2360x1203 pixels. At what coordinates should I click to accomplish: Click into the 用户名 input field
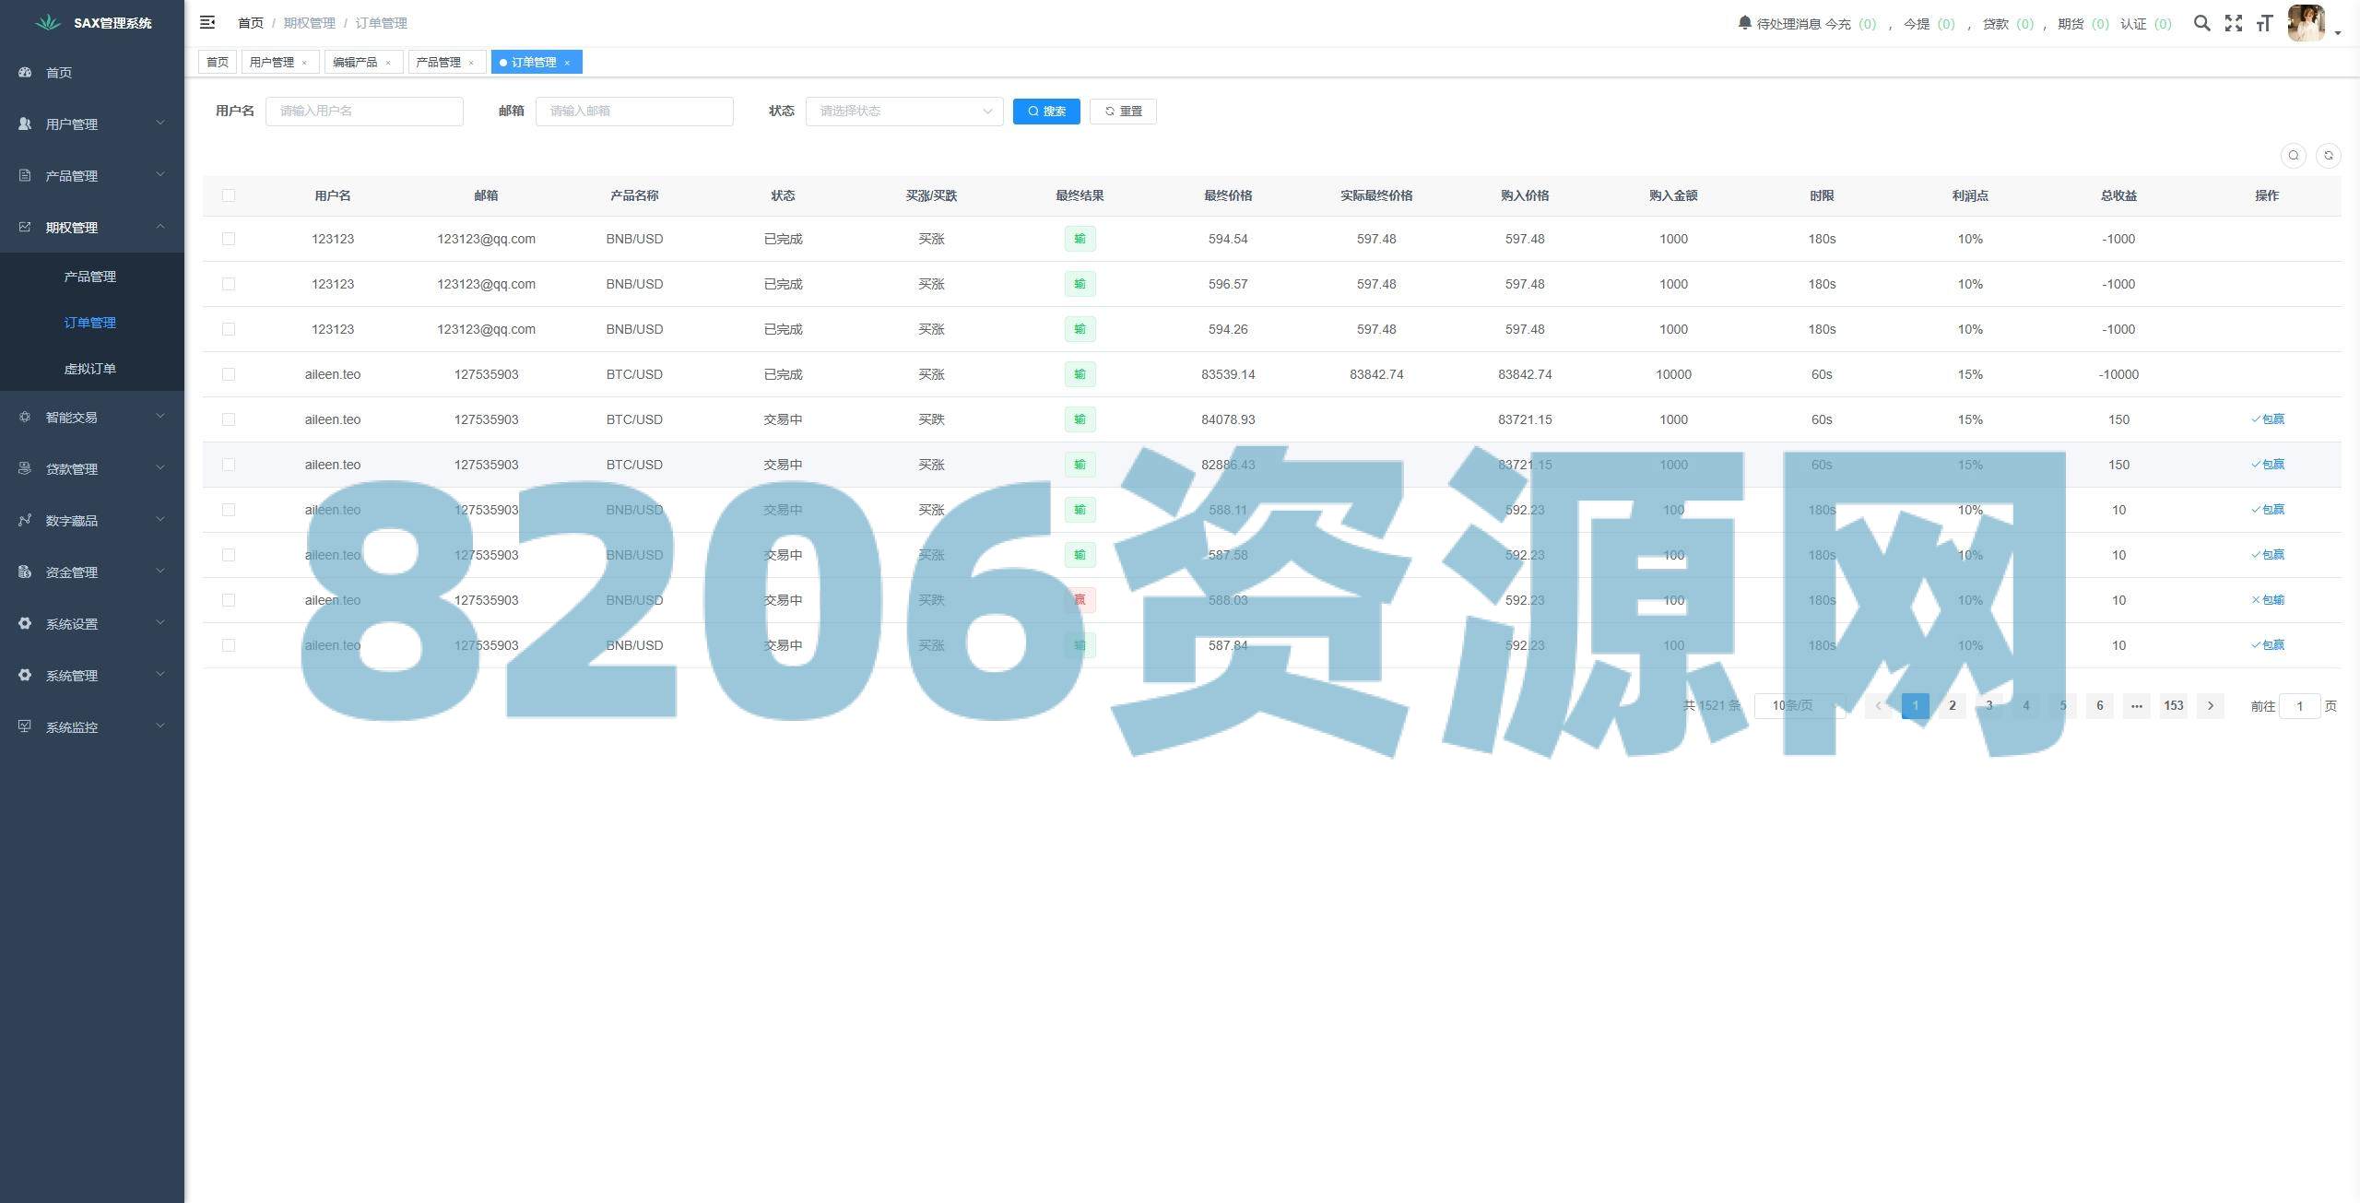click(x=364, y=112)
